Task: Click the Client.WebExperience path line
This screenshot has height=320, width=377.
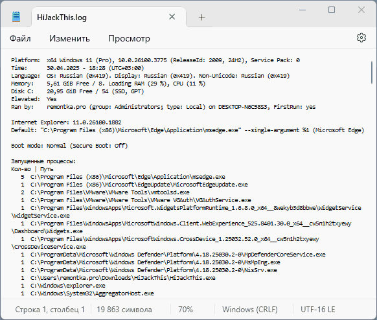Action: click(186, 223)
